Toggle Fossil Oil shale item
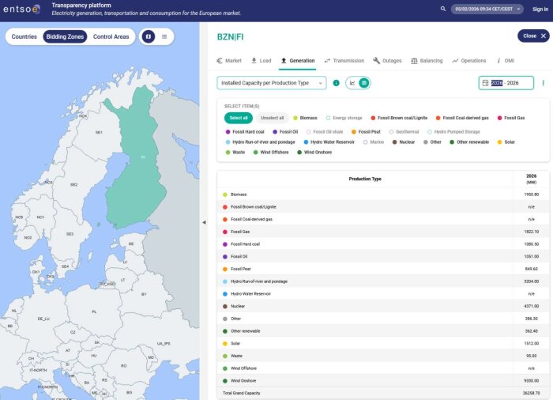This screenshot has width=553, height=400. tap(325, 132)
